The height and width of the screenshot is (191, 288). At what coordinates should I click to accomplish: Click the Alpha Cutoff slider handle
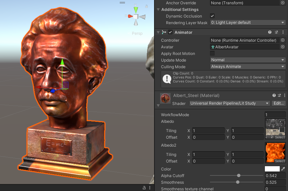239,175
